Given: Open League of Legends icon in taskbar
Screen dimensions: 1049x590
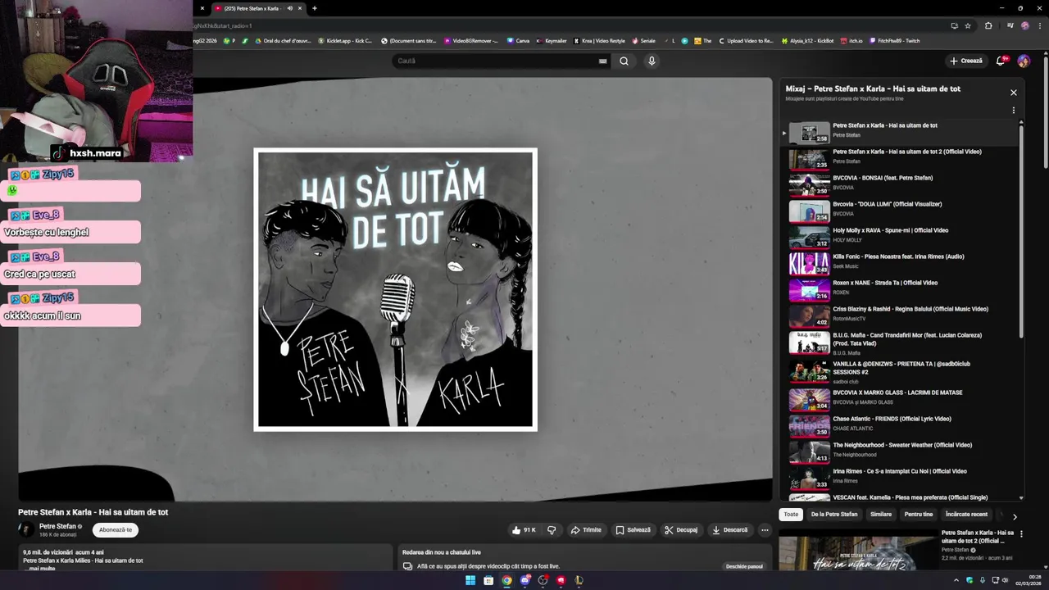Looking at the screenshot, I should (579, 580).
